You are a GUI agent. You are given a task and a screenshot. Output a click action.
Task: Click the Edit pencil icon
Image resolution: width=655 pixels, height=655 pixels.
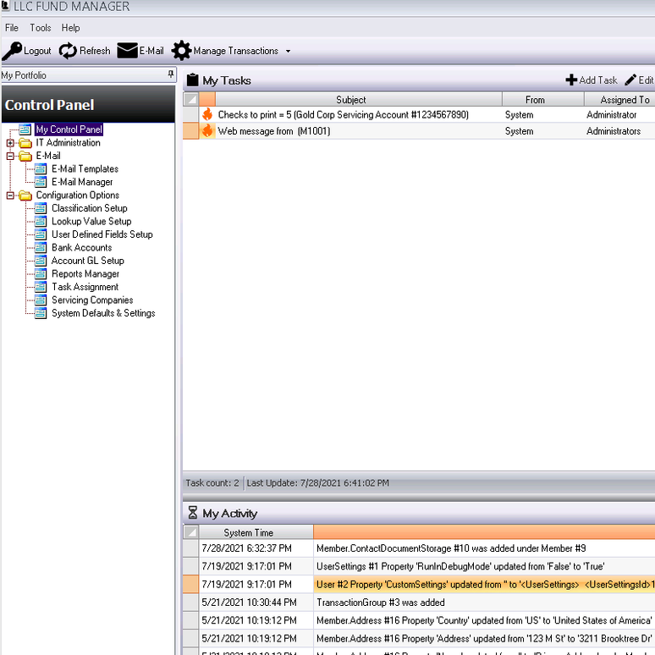pyautogui.click(x=630, y=80)
